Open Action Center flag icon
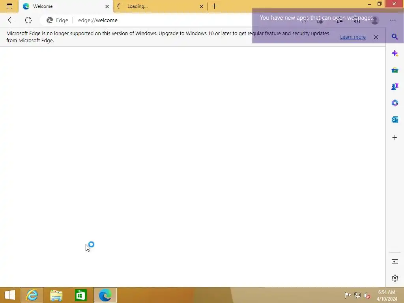 [348, 296]
